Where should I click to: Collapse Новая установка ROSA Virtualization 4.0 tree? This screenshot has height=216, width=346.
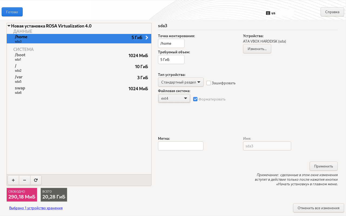(x=9, y=26)
